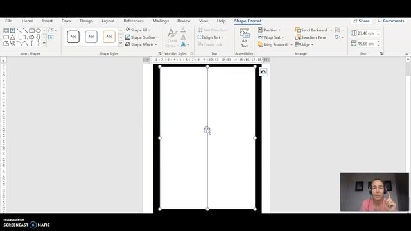This screenshot has height=231, width=411.
Task: Click the Shape Outline pen icon
Action: click(x=128, y=37)
